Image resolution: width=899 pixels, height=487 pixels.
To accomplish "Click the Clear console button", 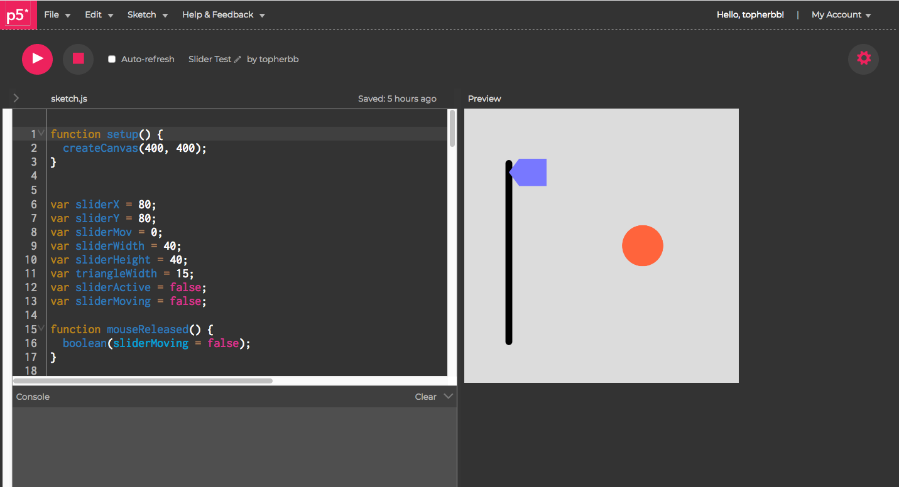I will pyautogui.click(x=425, y=397).
